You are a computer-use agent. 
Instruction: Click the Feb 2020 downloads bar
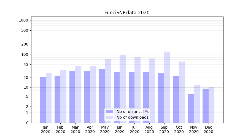(63, 96)
